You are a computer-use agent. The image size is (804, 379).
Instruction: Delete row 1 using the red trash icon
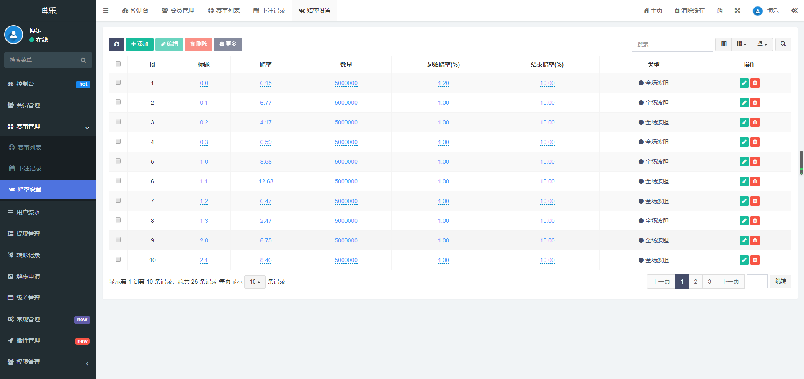[x=755, y=83]
